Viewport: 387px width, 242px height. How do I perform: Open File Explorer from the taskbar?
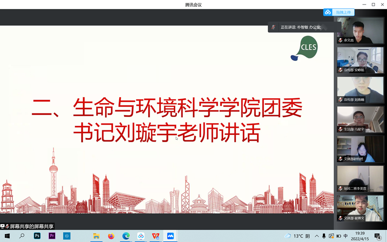pos(96,236)
